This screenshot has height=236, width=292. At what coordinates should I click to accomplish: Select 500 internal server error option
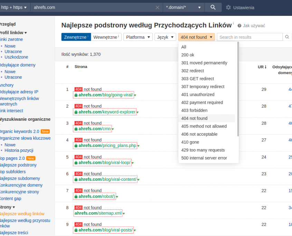coord(207,158)
